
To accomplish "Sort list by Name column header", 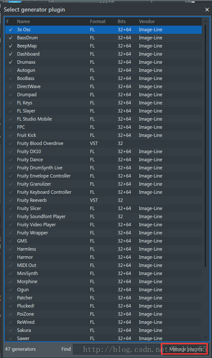I will pos(23,21).
